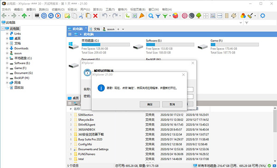Click the Game (F:) usage bar

point(235,44)
